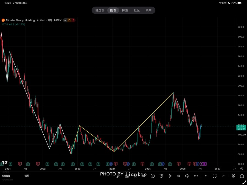Image resolution: width=247 pixels, height=185 pixels.
Task: Select the 图表 chart tab
Action: (113, 10)
